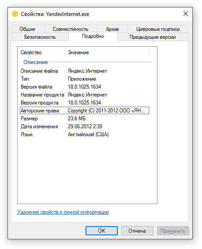202x249 pixels.
Task: Click the Отмена button
Action: pyautogui.click(x=137, y=231)
